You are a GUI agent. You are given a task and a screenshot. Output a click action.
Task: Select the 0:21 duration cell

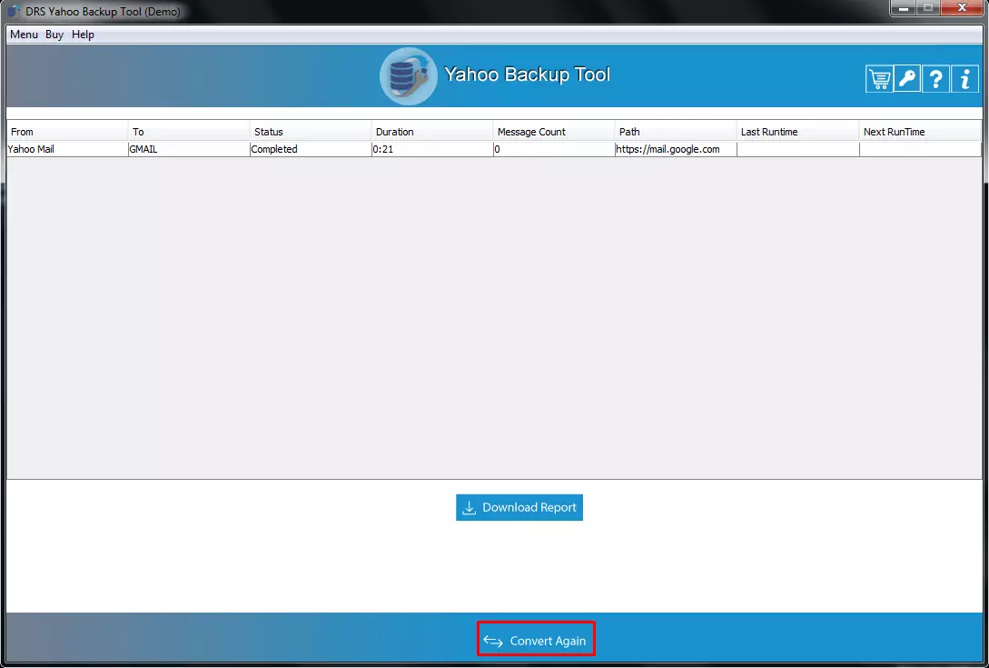point(432,149)
